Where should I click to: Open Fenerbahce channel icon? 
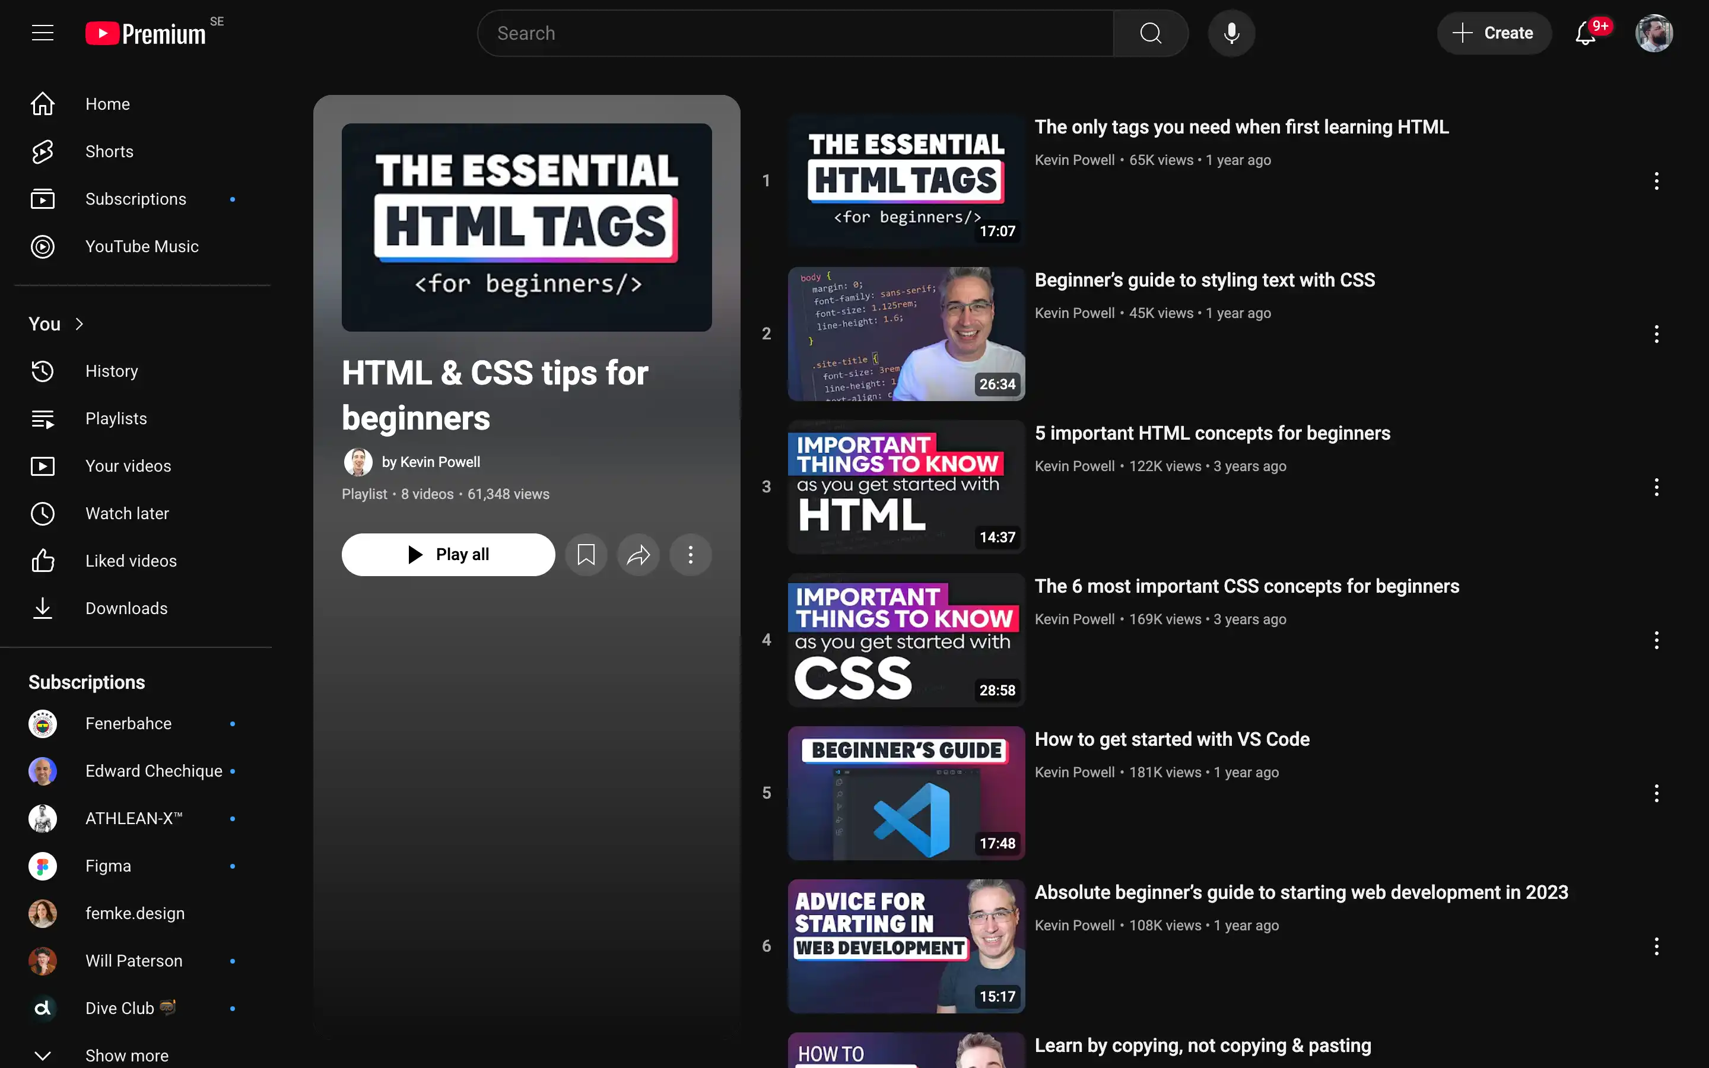42,723
